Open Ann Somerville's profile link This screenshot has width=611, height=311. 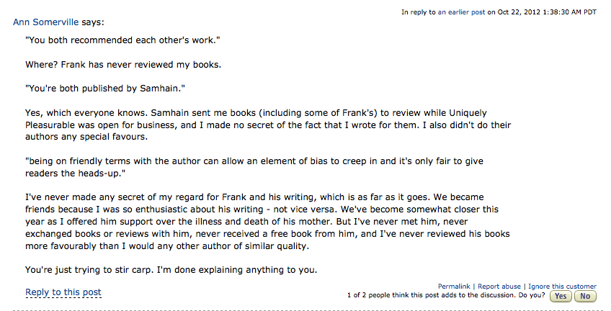(x=45, y=22)
